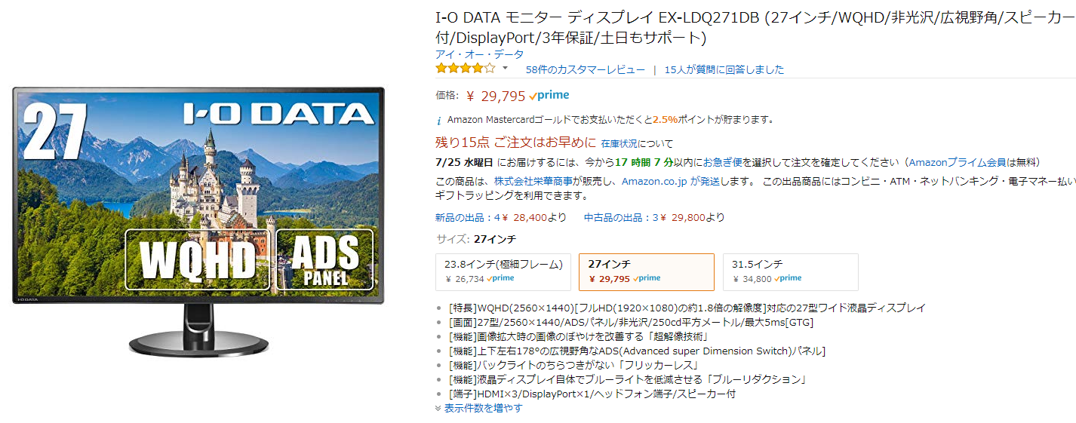Click the info icon beside Amazon Mastercard
This screenshot has width=1076, height=423.
439,120
